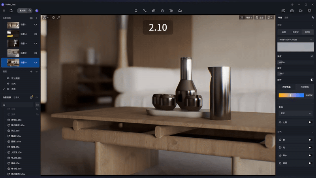This screenshot has width=316, height=178.
Task: Open the 1658+Sun+Clouds HDRI dropdown
Action: (x=295, y=40)
